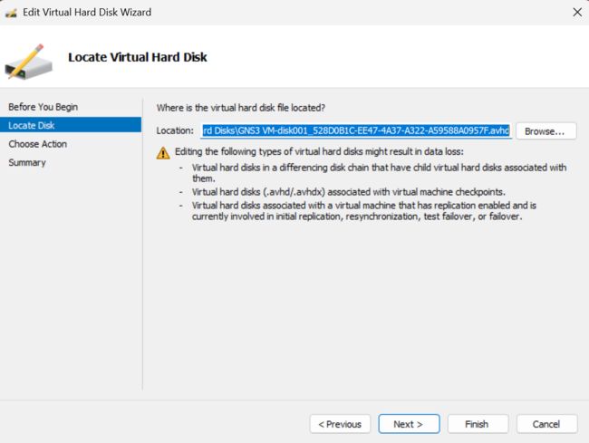Click the data loss warning sentence
The width and height of the screenshot is (589, 443).
coord(319,151)
